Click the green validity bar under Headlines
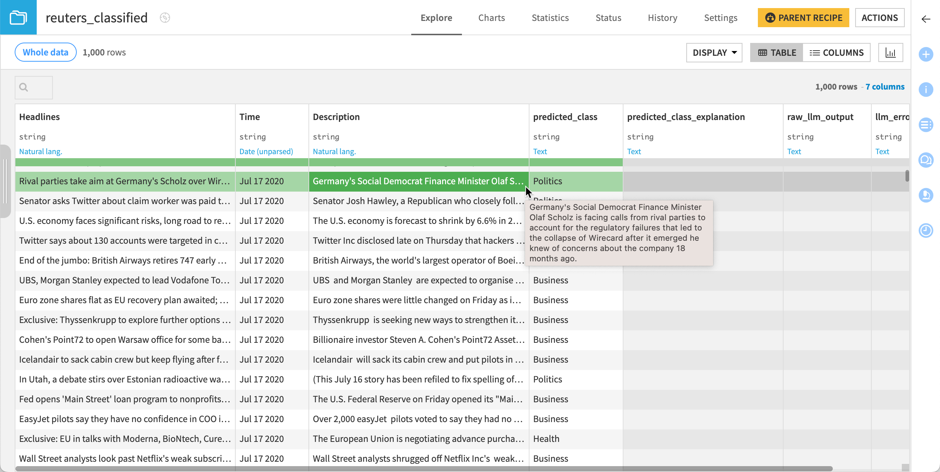Image resolution: width=940 pixels, height=472 pixels. pyautogui.click(x=125, y=162)
